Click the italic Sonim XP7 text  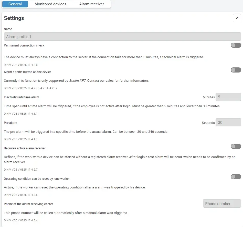coord(78,81)
